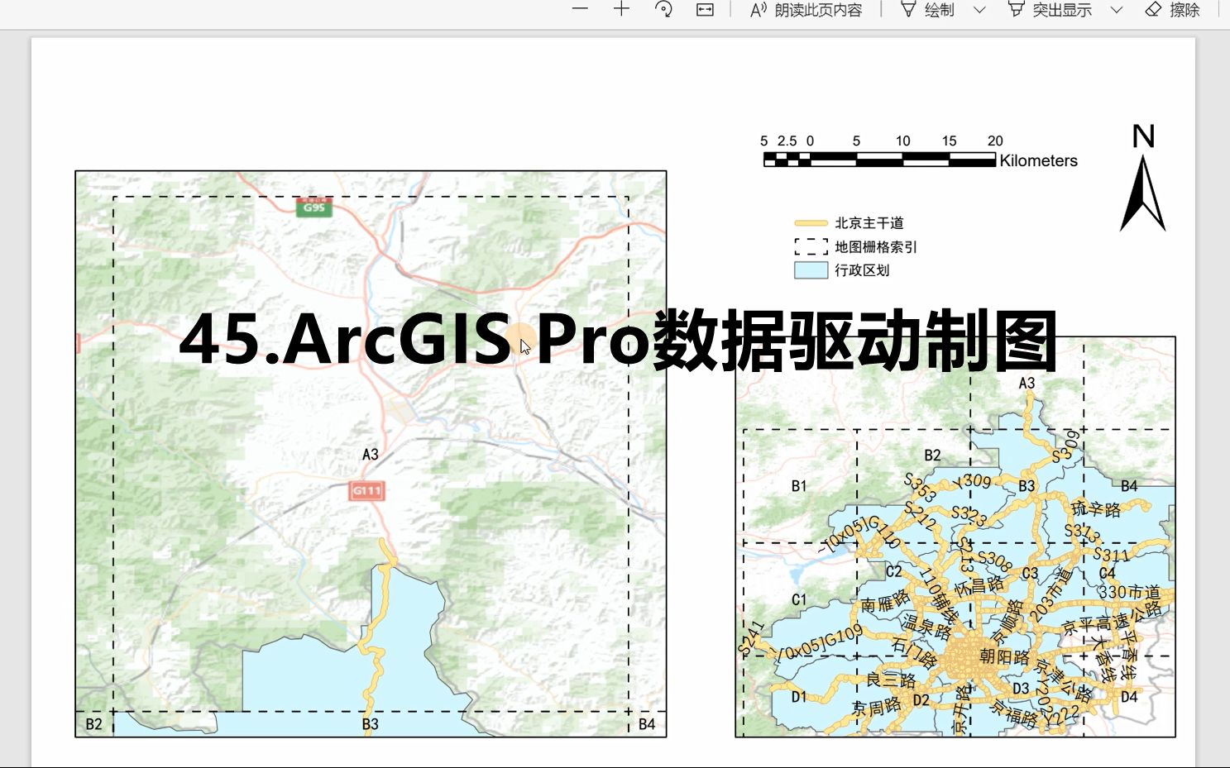This screenshot has width=1230, height=768.
Task: Click the 石门路 road label
Action: tap(914, 653)
